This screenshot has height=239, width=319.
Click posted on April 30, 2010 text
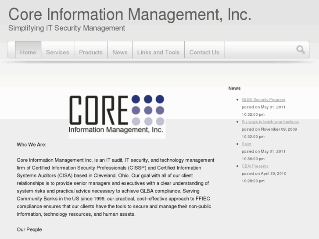coord(264,174)
